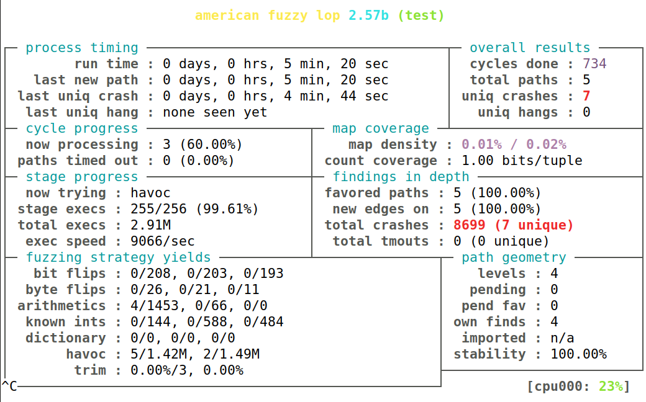
Task: Select total execs value '2.91M'
Action: tap(150, 225)
